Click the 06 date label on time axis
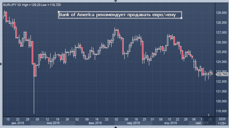Image resolution: width=229 pixels, height=128 pixels. pos(194,119)
